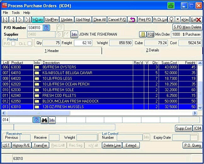
Task: Open folder icon for ABSOLUT BELUGA CAVIAR
Action: pos(37,73)
